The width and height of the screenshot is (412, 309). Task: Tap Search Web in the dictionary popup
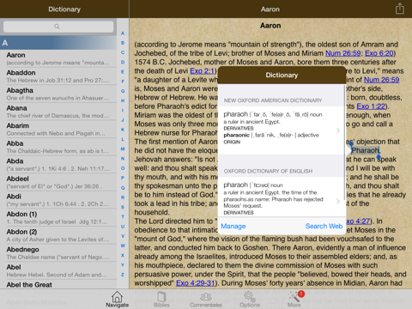[x=324, y=226]
